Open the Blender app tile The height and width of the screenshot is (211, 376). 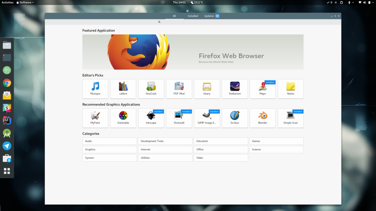(x=263, y=118)
